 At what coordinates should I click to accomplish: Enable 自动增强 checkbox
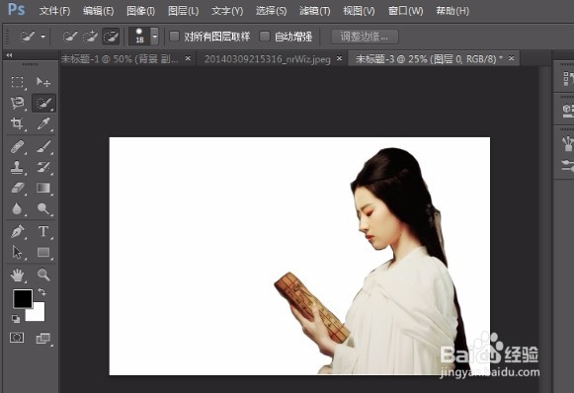click(x=265, y=37)
